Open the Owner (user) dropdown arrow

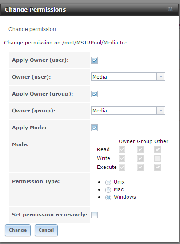pos(161,77)
